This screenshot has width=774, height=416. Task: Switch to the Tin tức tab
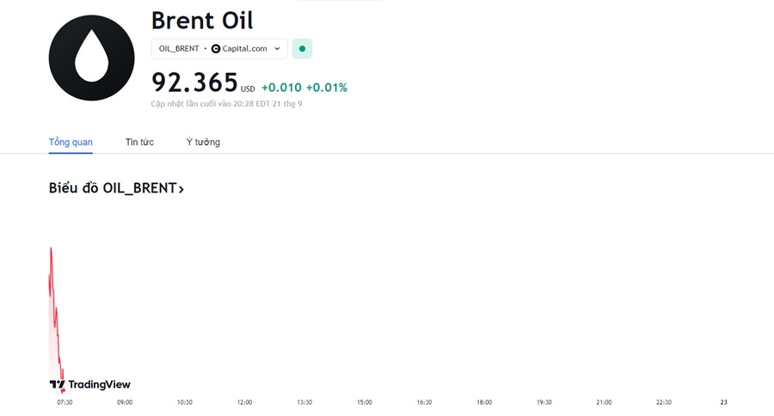tap(139, 142)
